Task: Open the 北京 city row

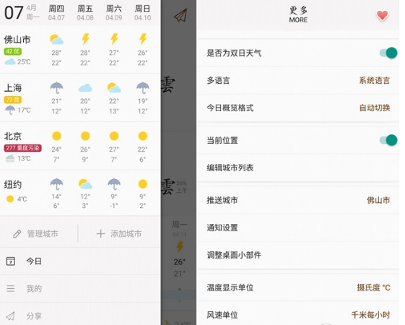Action: (80, 146)
